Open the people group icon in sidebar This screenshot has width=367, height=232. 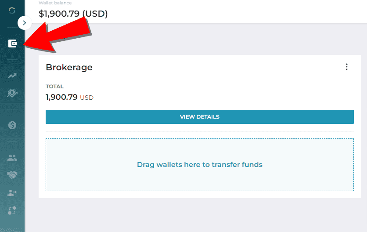(12, 158)
